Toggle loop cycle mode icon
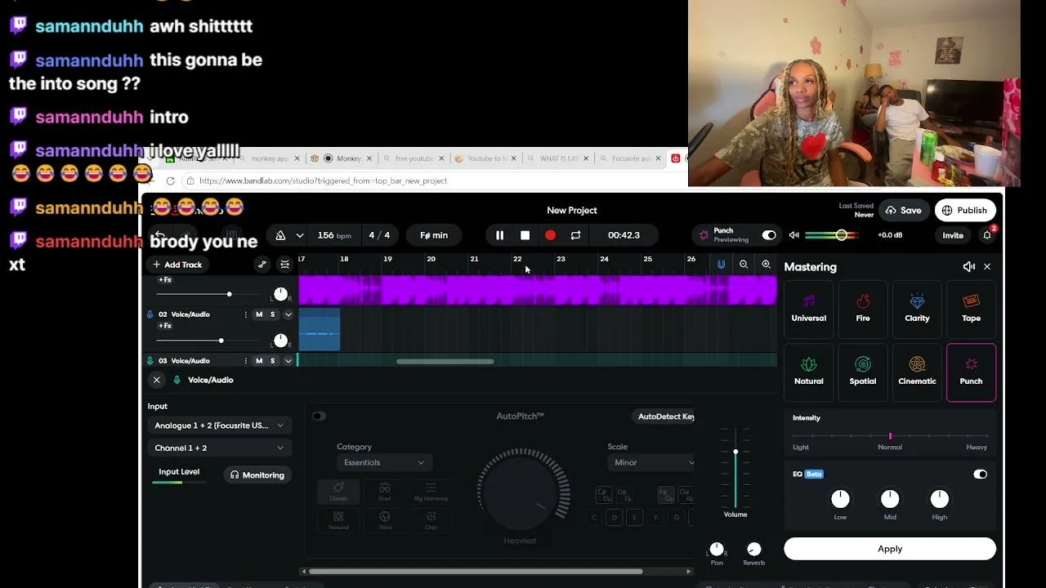The image size is (1046, 588). pyautogui.click(x=575, y=235)
